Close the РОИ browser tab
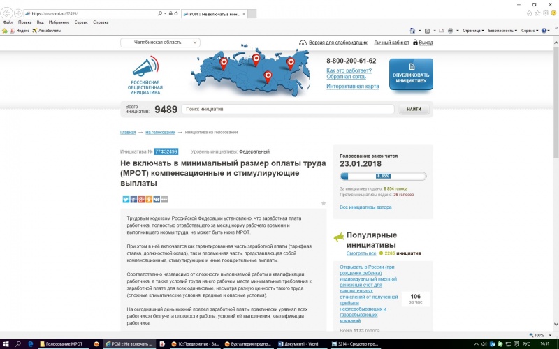This screenshot has width=559, height=349. [244, 14]
